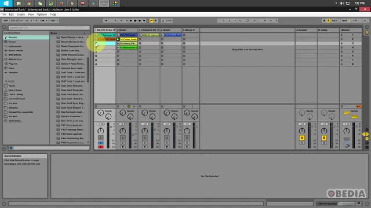Unfold the 3 Telemark Kit track arrow
The image size is (371, 208).
158,30
